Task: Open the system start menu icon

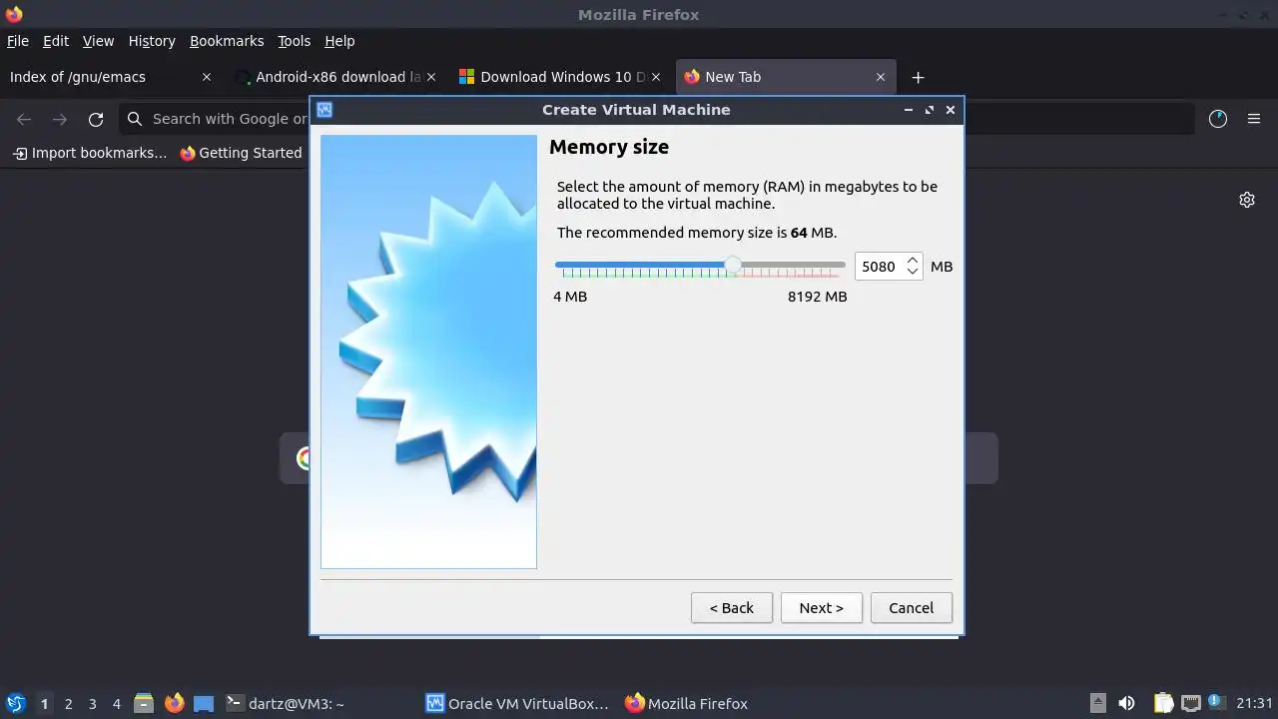Action: 15,703
